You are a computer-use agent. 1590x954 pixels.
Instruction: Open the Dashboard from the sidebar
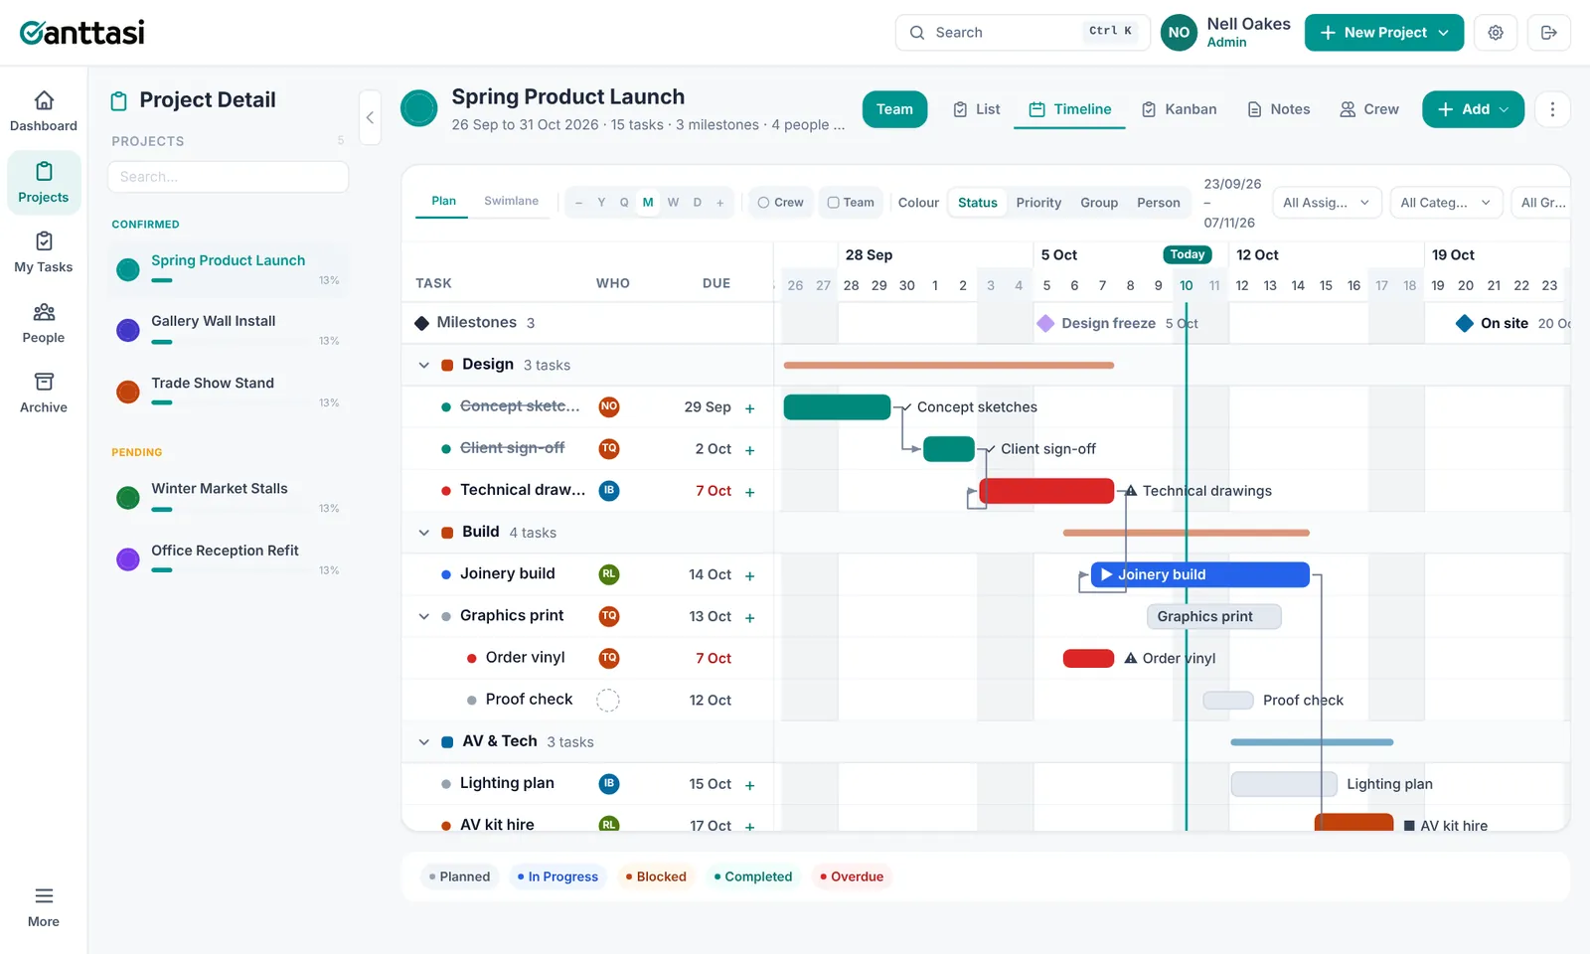[x=44, y=111]
